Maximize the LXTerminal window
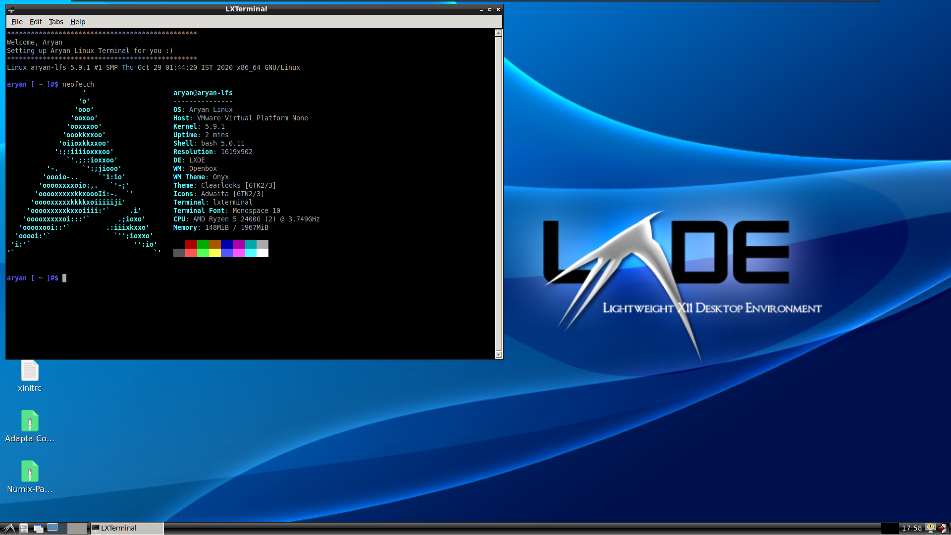Screen dimensions: 951x535 pyautogui.click(x=490, y=9)
